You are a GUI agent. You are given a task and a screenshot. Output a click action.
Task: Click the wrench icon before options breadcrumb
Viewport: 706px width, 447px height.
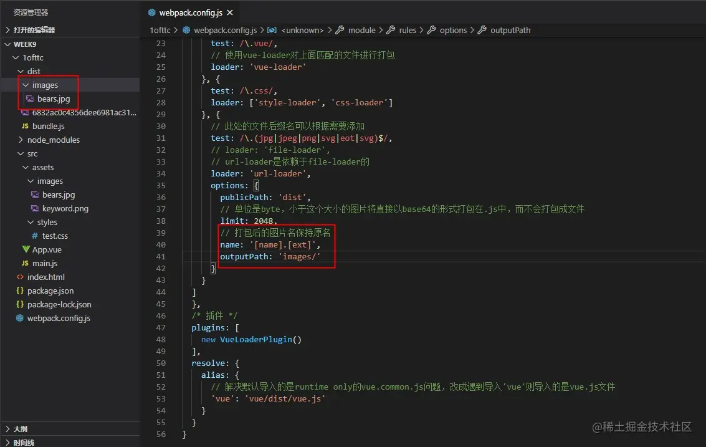431,30
